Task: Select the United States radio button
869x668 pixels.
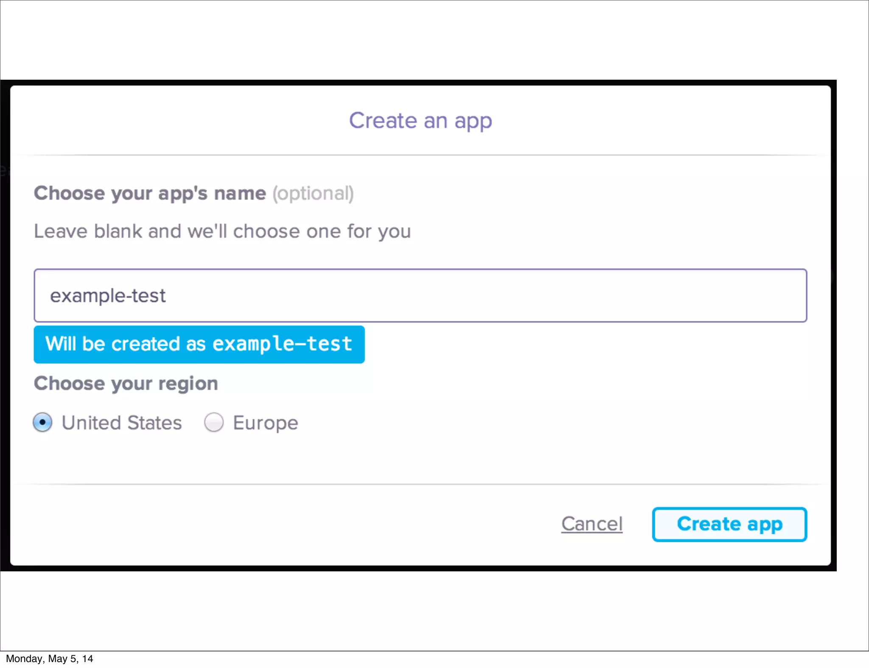Action: 43,423
